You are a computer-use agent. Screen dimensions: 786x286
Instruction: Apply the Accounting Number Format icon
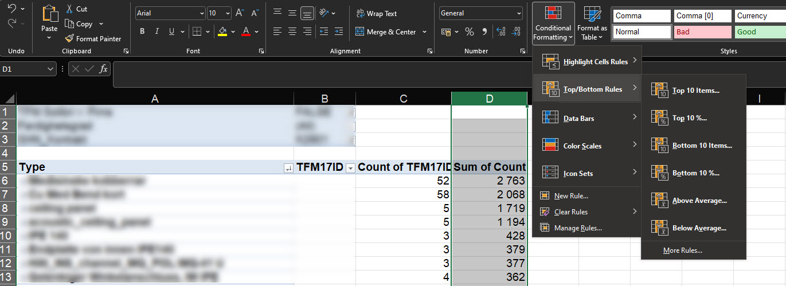[x=445, y=32]
